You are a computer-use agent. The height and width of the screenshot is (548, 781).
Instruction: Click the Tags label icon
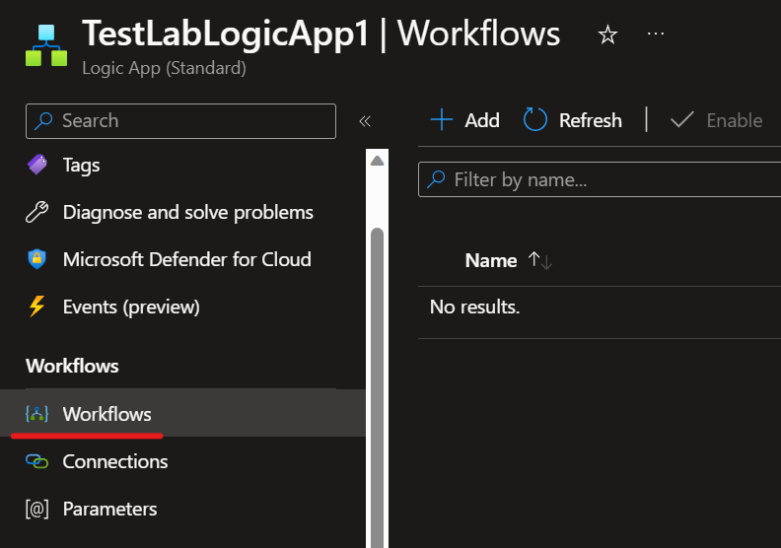point(37,166)
